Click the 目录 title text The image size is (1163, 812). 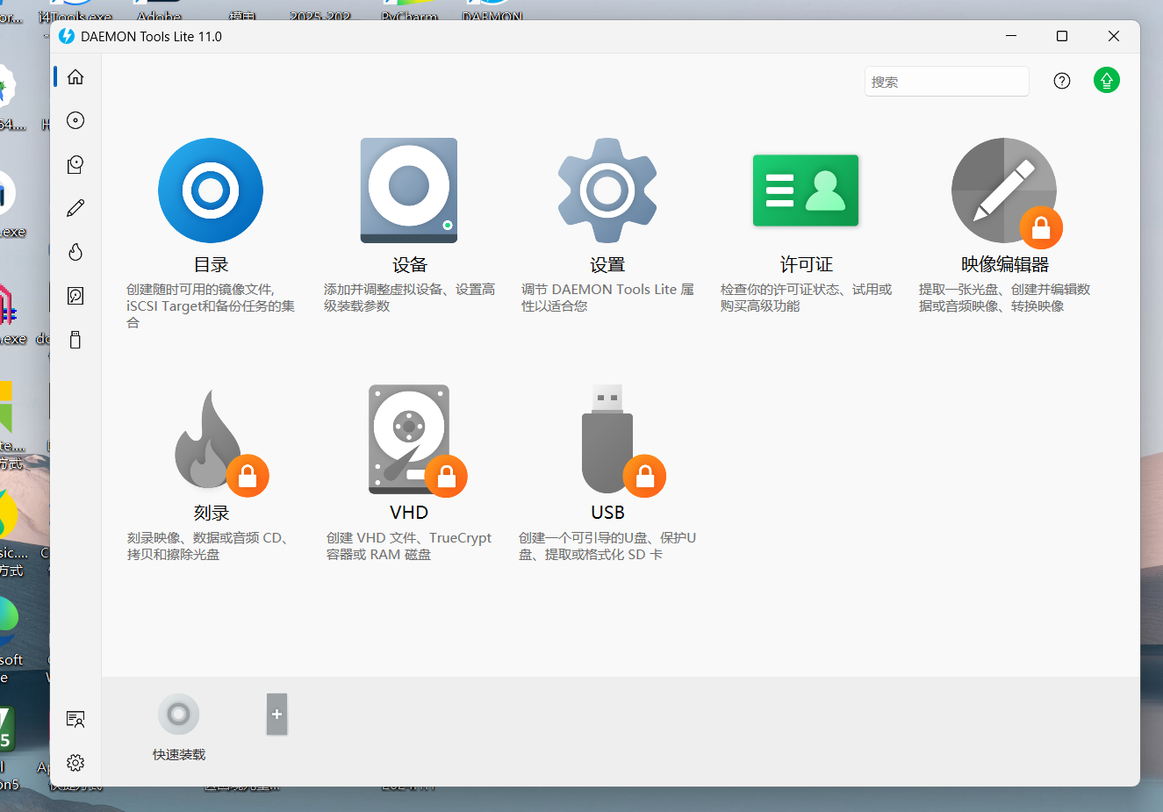pyautogui.click(x=211, y=264)
